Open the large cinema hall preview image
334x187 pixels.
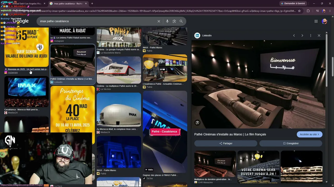258,84
